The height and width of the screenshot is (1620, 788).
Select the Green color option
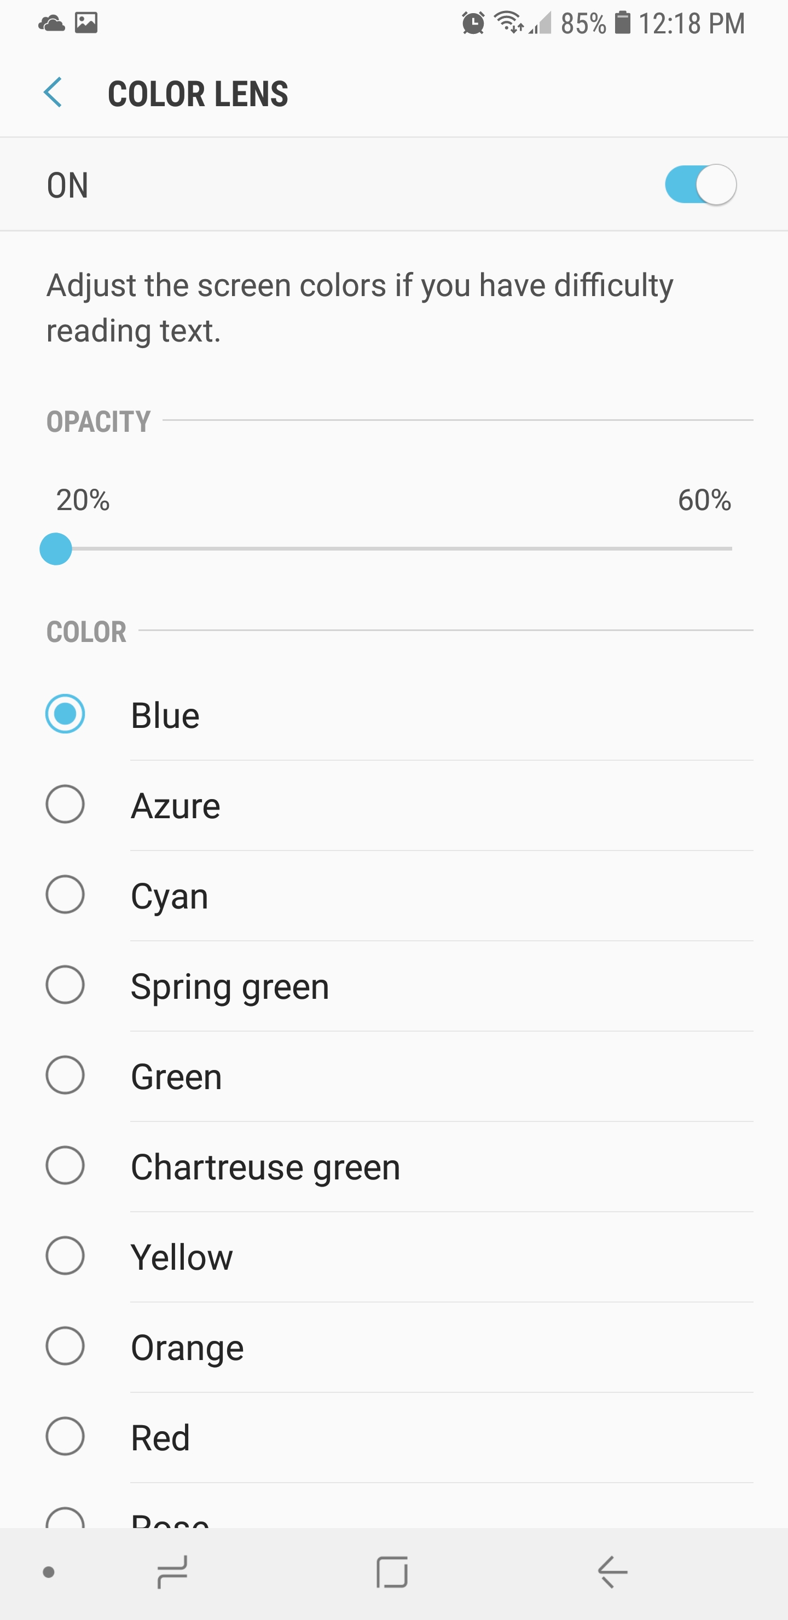tap(66, 1075)
